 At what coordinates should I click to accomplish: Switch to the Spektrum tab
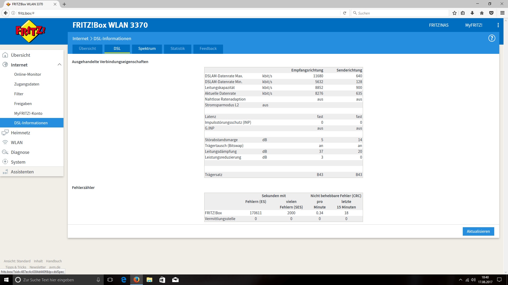click(x=147, y=49)
